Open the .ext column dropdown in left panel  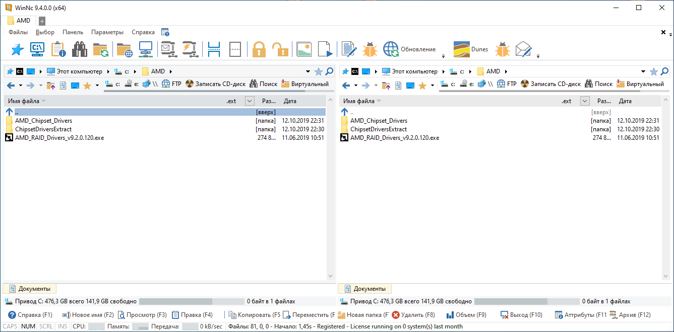[250, 101]
